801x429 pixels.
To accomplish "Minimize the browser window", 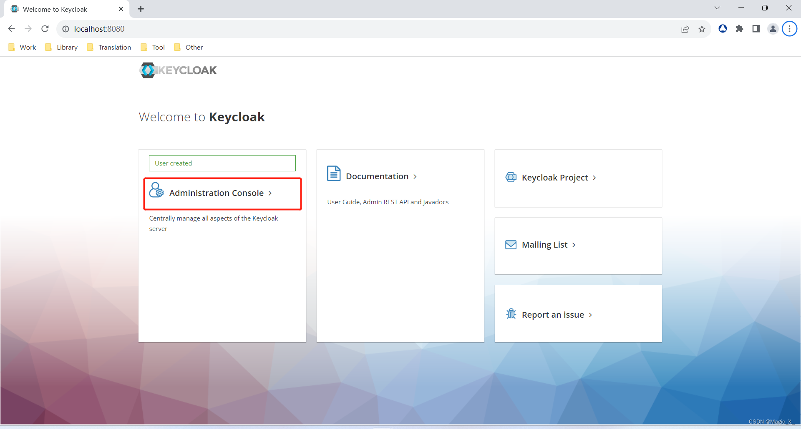I will tap(741, 8).
